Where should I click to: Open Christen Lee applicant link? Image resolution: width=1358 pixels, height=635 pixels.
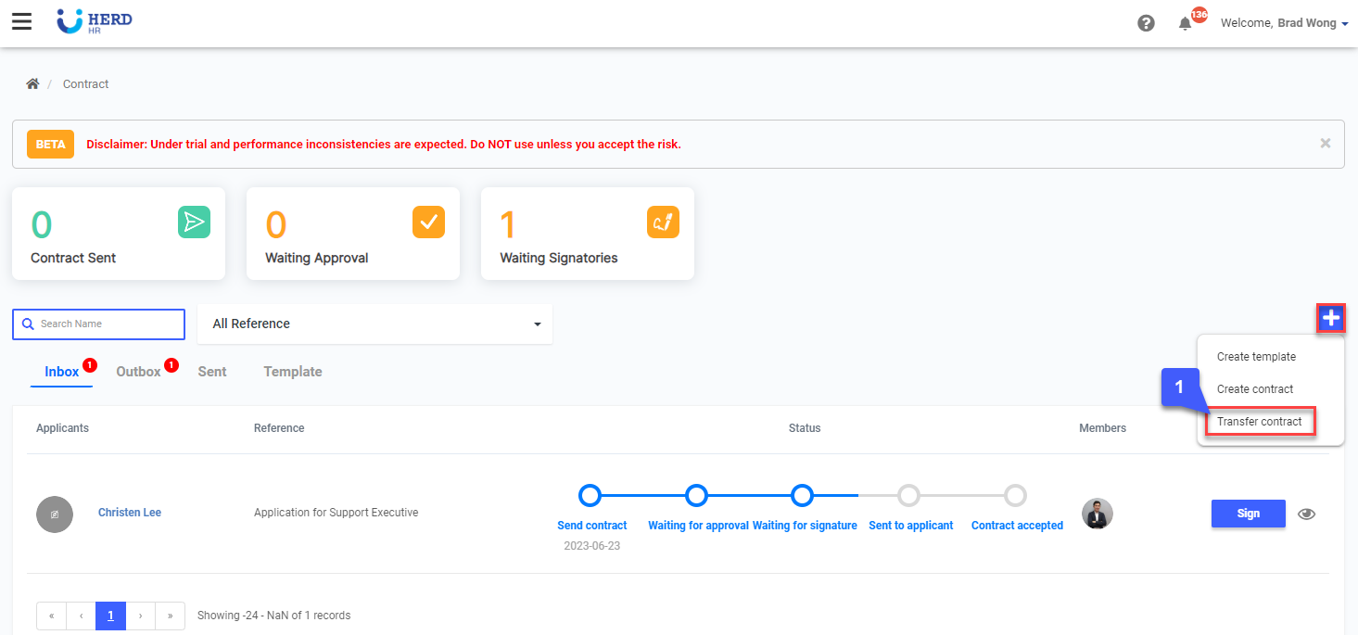click(x=130, y=513)
